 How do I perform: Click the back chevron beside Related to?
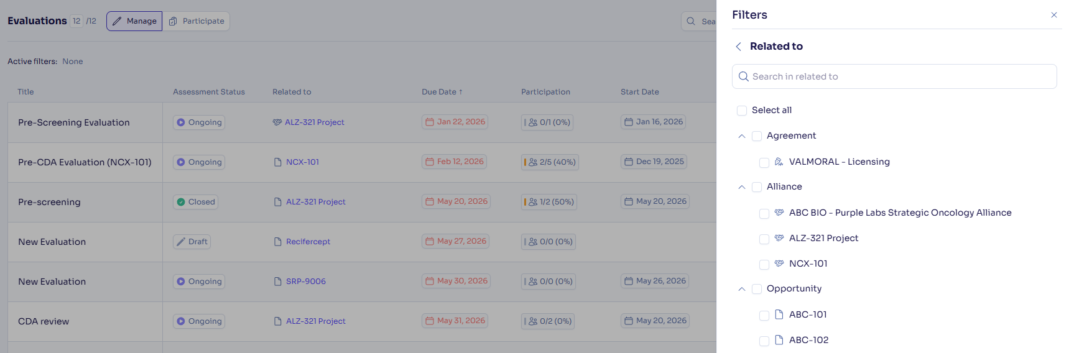(738, 47)
